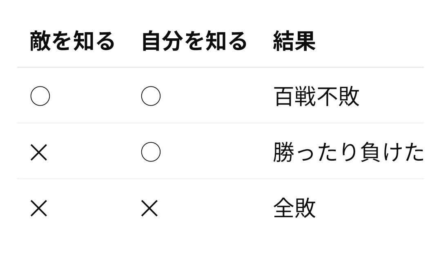Click the 敵 character in the first header
The width and height of the screenshot is (441, 254).
[x=40, y=42]
